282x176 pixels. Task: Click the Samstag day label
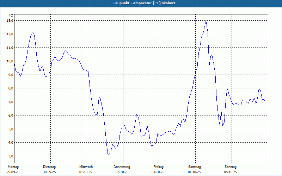point(195,167)
